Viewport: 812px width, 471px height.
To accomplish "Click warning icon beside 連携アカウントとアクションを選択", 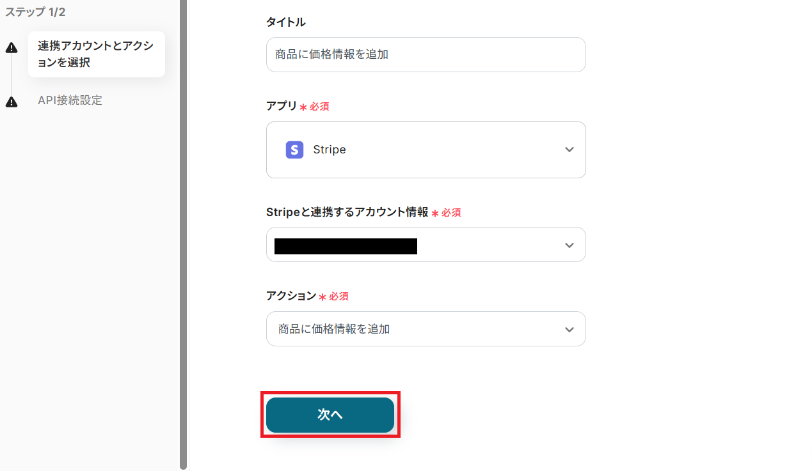I will coord(12,48).
